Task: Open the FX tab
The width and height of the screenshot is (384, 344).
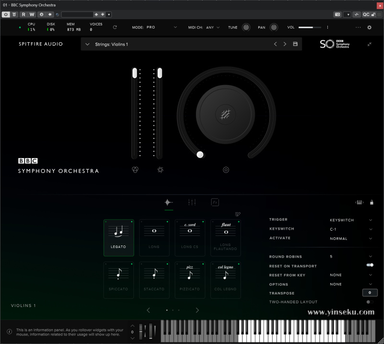Action: click(215, 202)
